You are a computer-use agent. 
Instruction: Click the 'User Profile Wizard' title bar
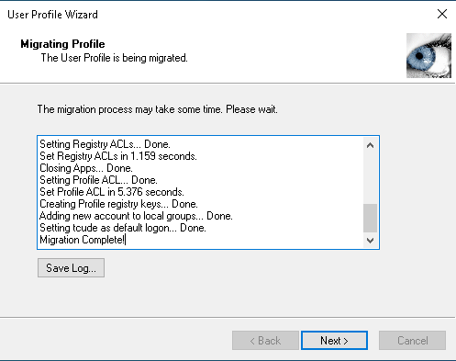pyautogui.click(x=214, y=15)
